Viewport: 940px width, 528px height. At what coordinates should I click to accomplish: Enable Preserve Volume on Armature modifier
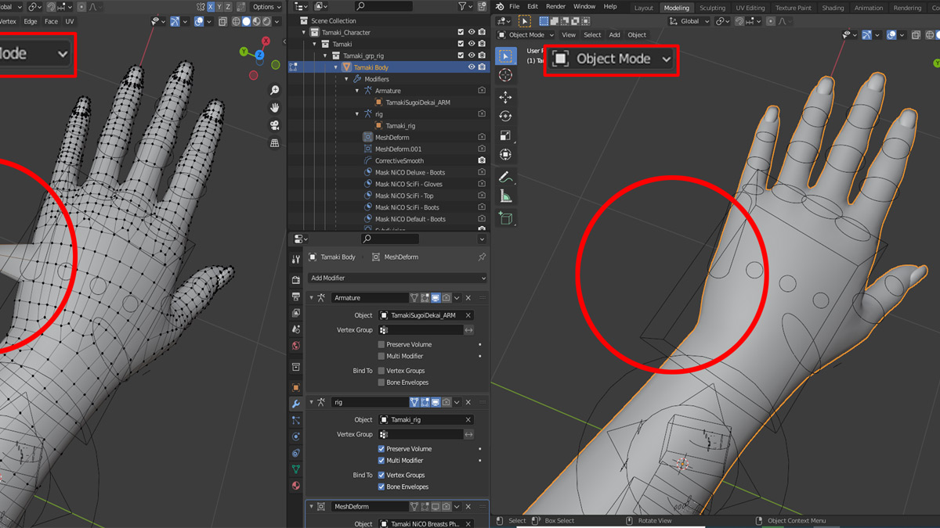(381, 344)
